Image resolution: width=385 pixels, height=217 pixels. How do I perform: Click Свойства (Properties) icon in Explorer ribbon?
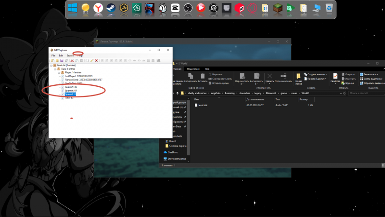point(335,76)
